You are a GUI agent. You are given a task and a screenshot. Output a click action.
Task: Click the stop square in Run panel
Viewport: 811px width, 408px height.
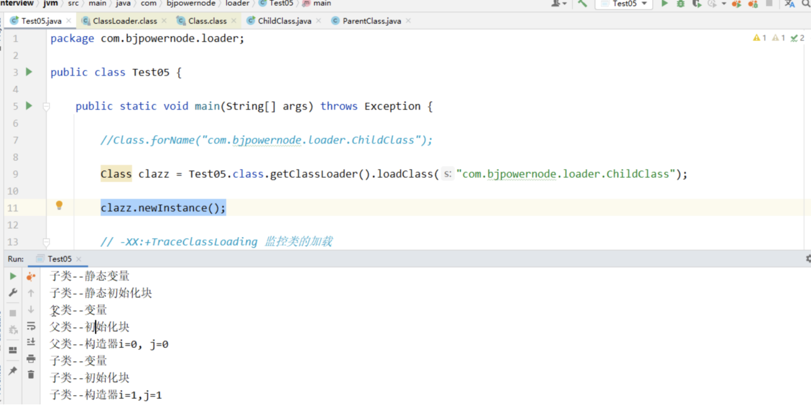[13, 313]
